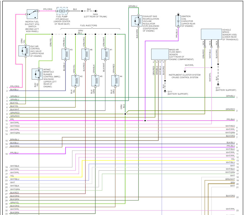This screenshot has width=244, height=215.
Task: Select the idle air control valve symbol
Action: point(24,51)
